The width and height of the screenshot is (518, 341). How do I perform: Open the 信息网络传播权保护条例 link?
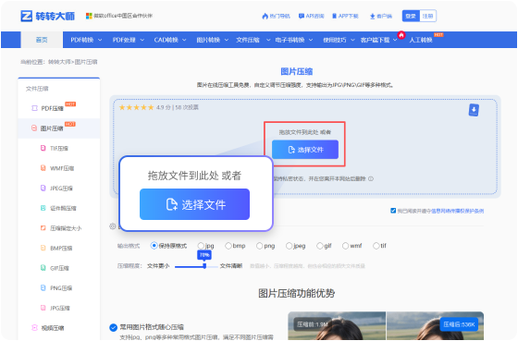[458, 211]
